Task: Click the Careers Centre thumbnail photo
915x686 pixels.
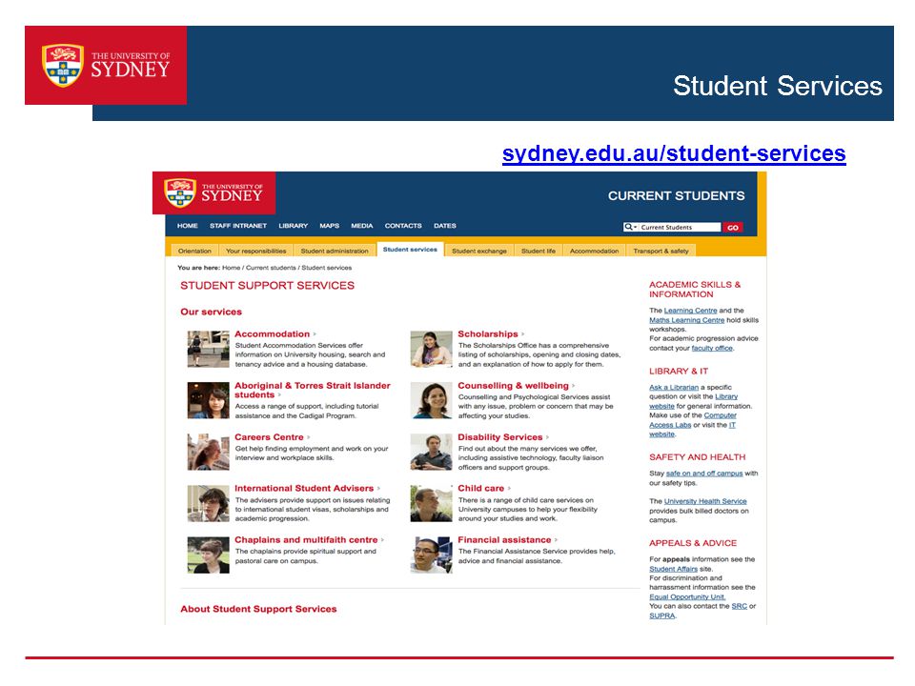Action: (x=209, y=452)
